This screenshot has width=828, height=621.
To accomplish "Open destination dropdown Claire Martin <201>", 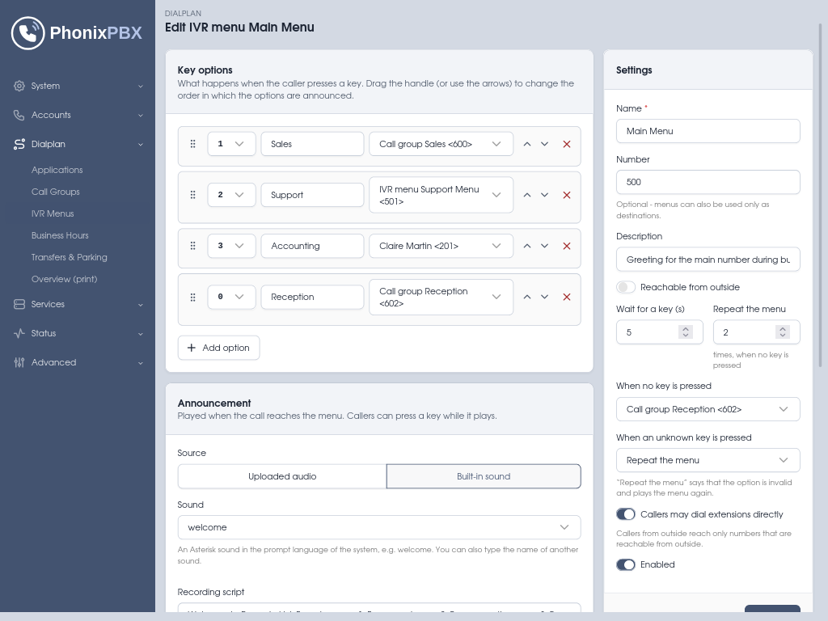I will [x=441, y=246].
